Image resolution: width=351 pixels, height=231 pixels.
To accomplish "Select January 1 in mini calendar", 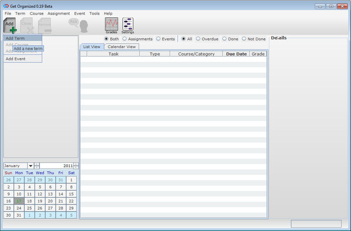I will (71, 180).
